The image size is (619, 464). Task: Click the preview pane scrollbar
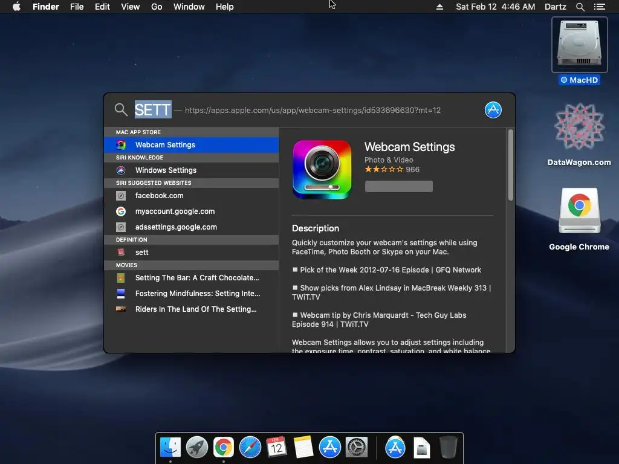[510, 165]
